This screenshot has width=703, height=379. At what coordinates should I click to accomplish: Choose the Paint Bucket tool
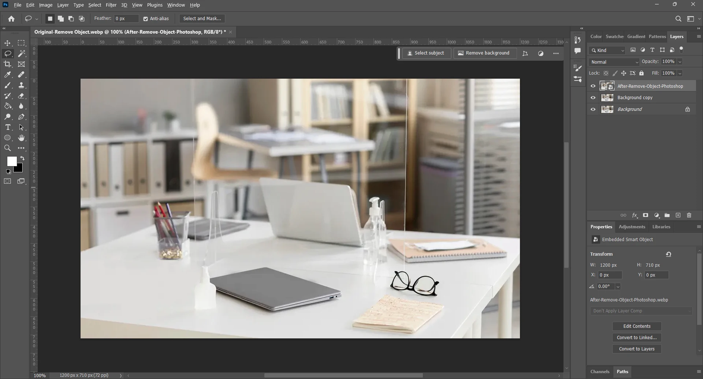click(8, 106)
